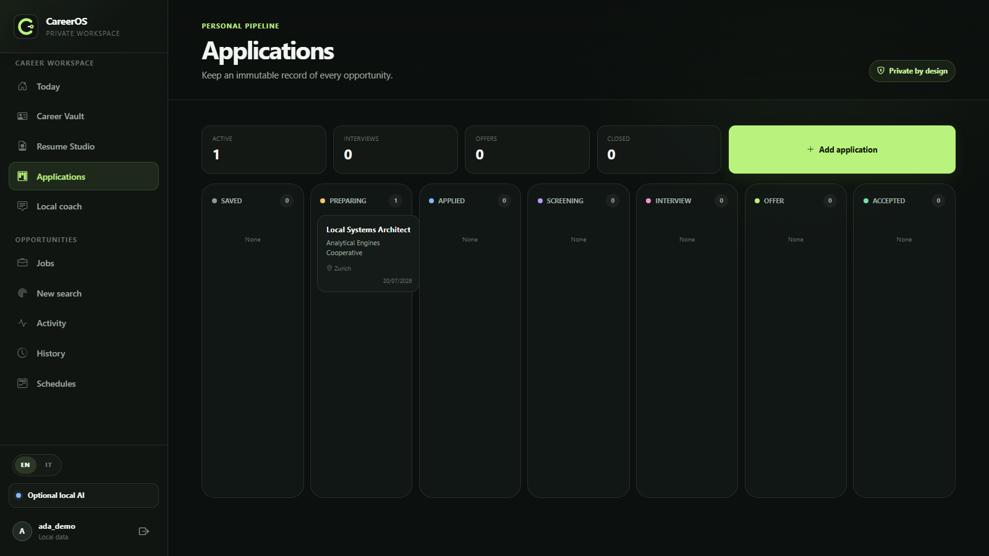Click the Applications page heading
The height and width of the screenshot is (556, 989).
point(268,51)
